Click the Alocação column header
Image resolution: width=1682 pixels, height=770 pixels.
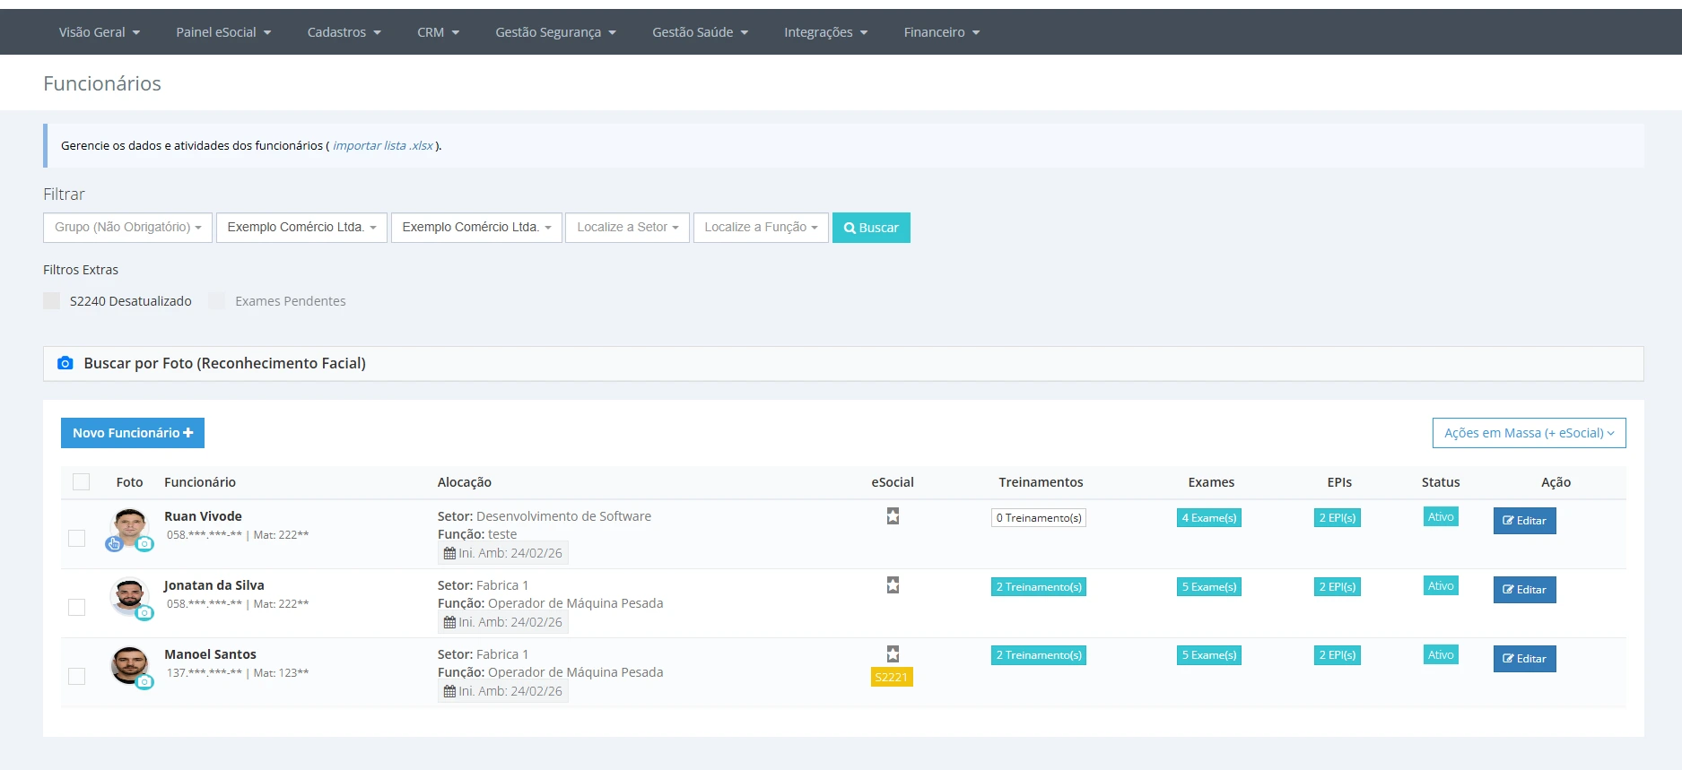(465, 482)
